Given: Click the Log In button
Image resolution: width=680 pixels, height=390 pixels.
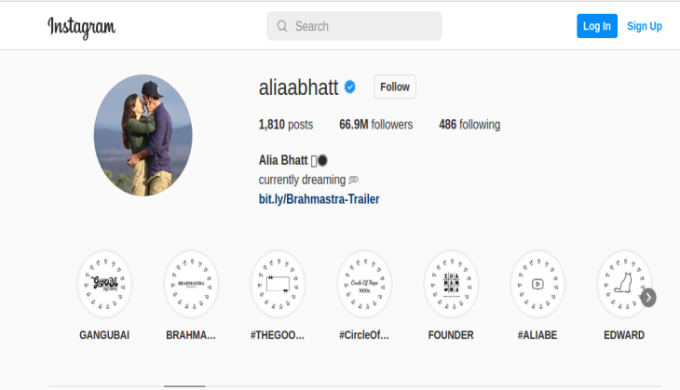Looking at the screenshot, I should [x=597, y=26].
